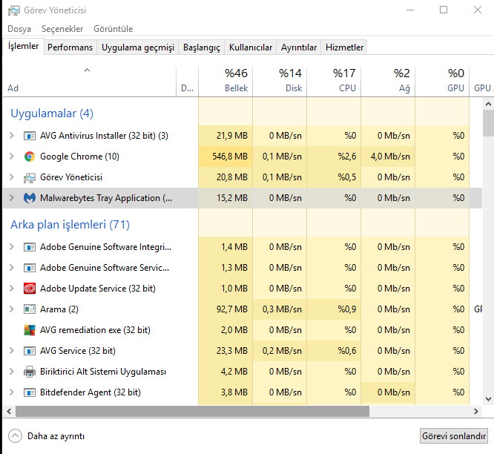Click Daha az ayrıntı link
This screenshot has height=454, width=494.
tap(56, 436)
